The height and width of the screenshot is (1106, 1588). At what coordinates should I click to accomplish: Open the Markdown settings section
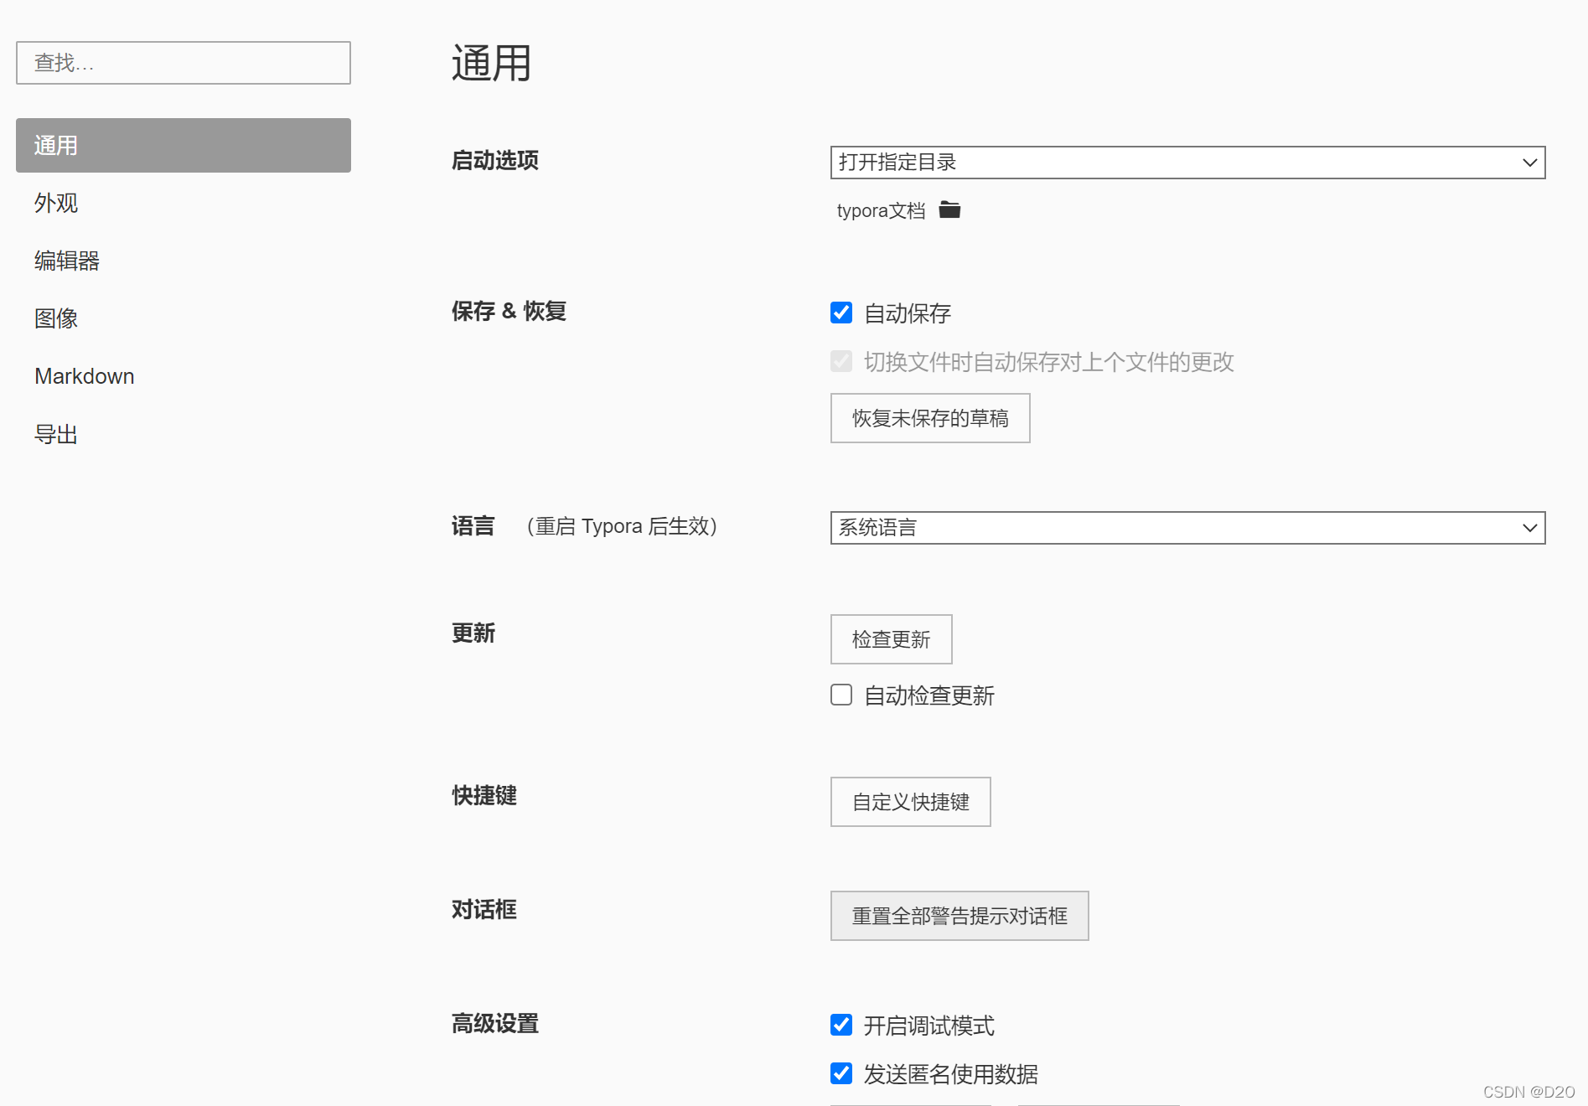pos(184,376)
